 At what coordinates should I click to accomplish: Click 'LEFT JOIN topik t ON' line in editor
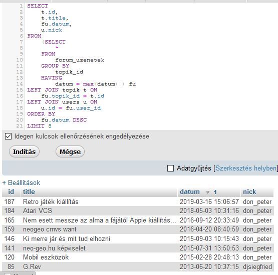(x=62, y=90)
